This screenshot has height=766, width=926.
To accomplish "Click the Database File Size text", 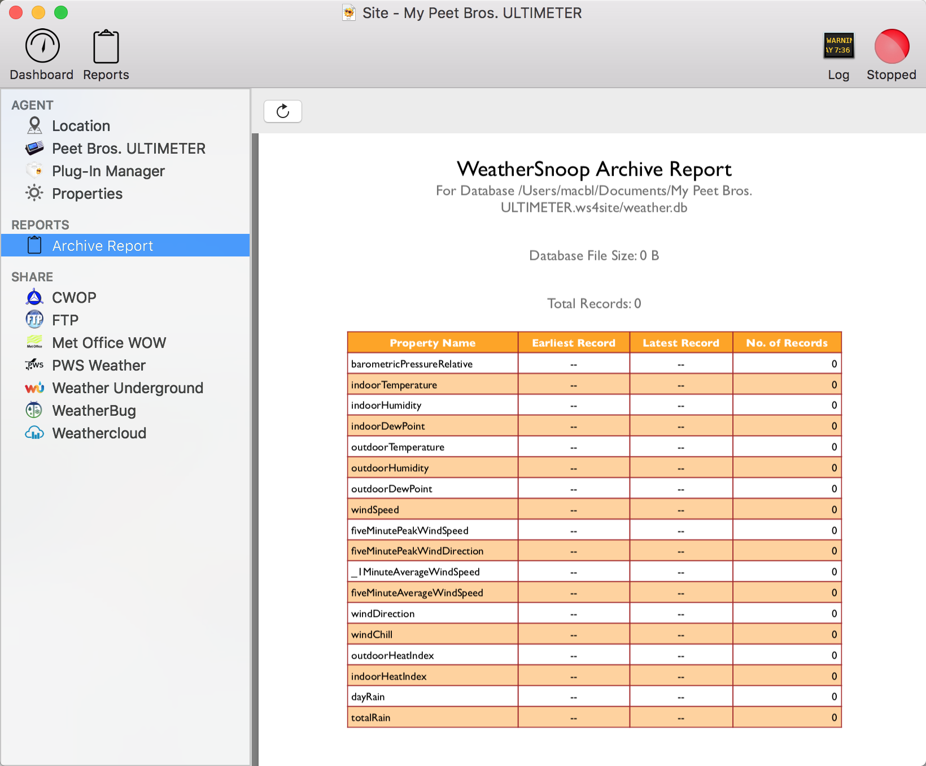I will coord(594,255).
